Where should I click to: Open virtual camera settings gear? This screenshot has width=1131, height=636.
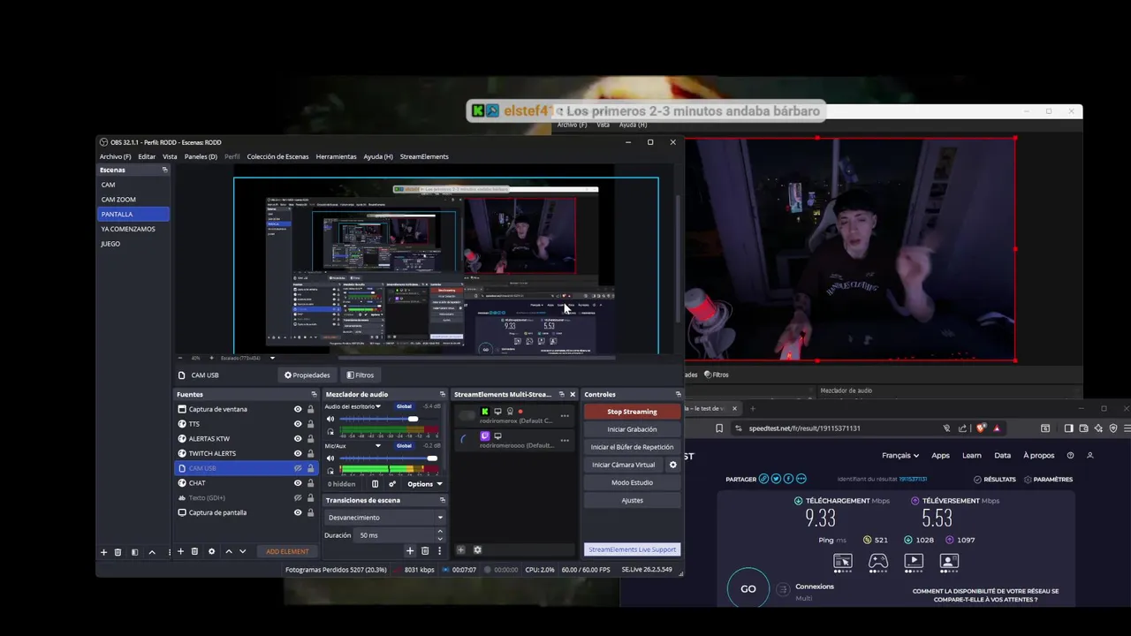pyautogui.click(x=672, y=465)
